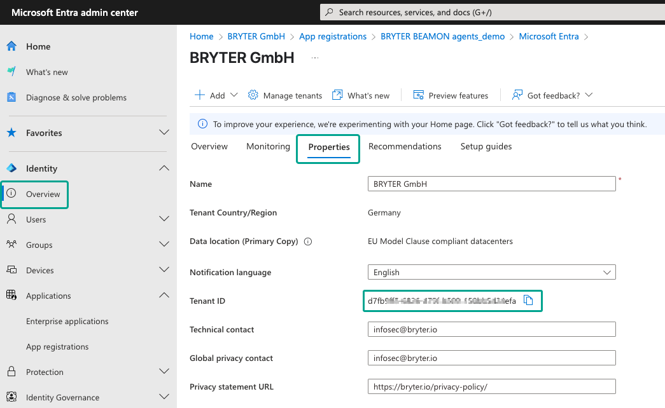Open the ellipsis menu beside BRYTER GmbH title
Viewport: 665px width, 408px height.
(x=315, y=58)
